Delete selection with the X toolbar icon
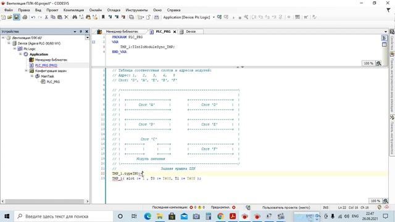The height and width of the screenshot is (222, 395). pos(66,17)
